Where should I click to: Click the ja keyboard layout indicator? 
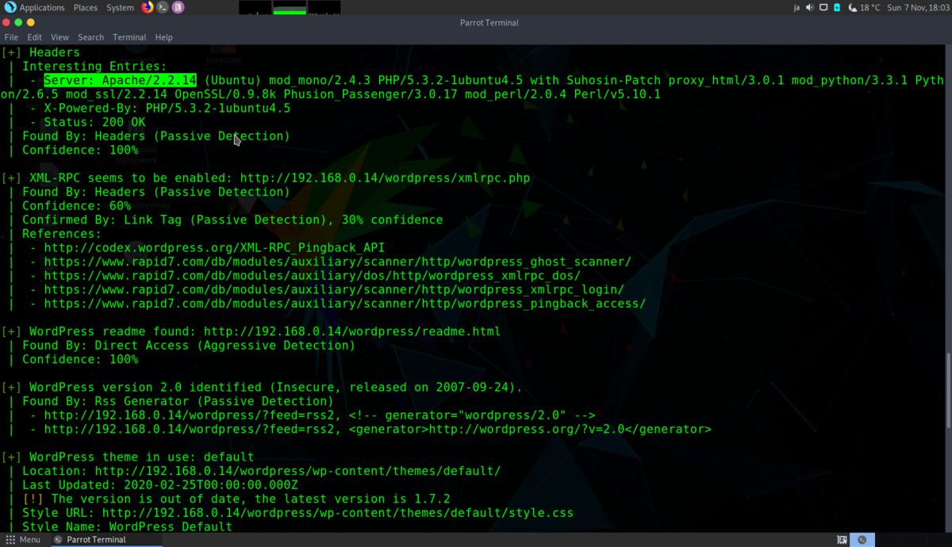click(797, 7)
